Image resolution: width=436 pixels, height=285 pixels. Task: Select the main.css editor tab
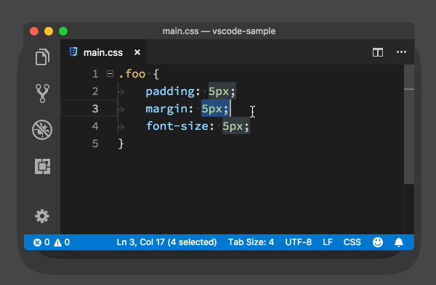point(104,52)
